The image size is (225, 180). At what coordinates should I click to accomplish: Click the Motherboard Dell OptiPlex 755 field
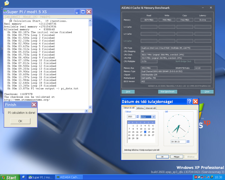pyautogui.click(x=176, y=78)
